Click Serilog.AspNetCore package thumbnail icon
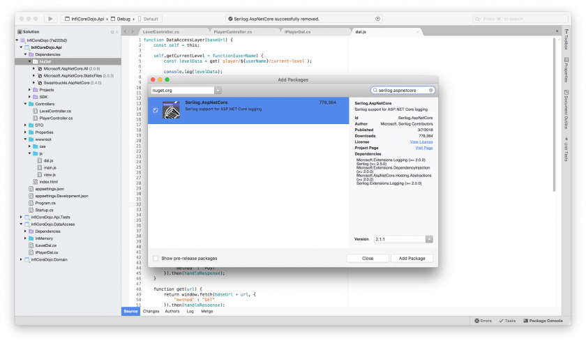This screenshot has width=586, height=343. click(x=171, y=109)
